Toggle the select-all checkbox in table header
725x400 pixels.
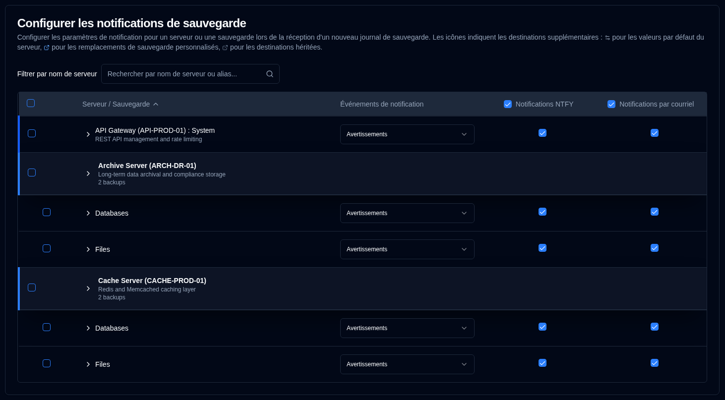31,103
